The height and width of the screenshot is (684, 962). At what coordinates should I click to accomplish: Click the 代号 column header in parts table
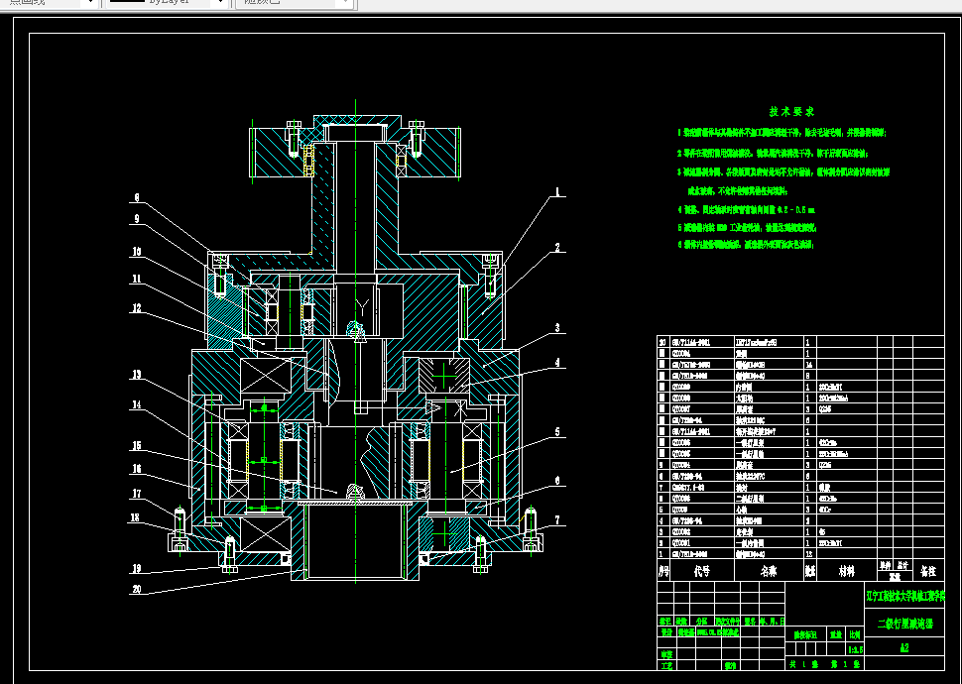click(702, 571)
